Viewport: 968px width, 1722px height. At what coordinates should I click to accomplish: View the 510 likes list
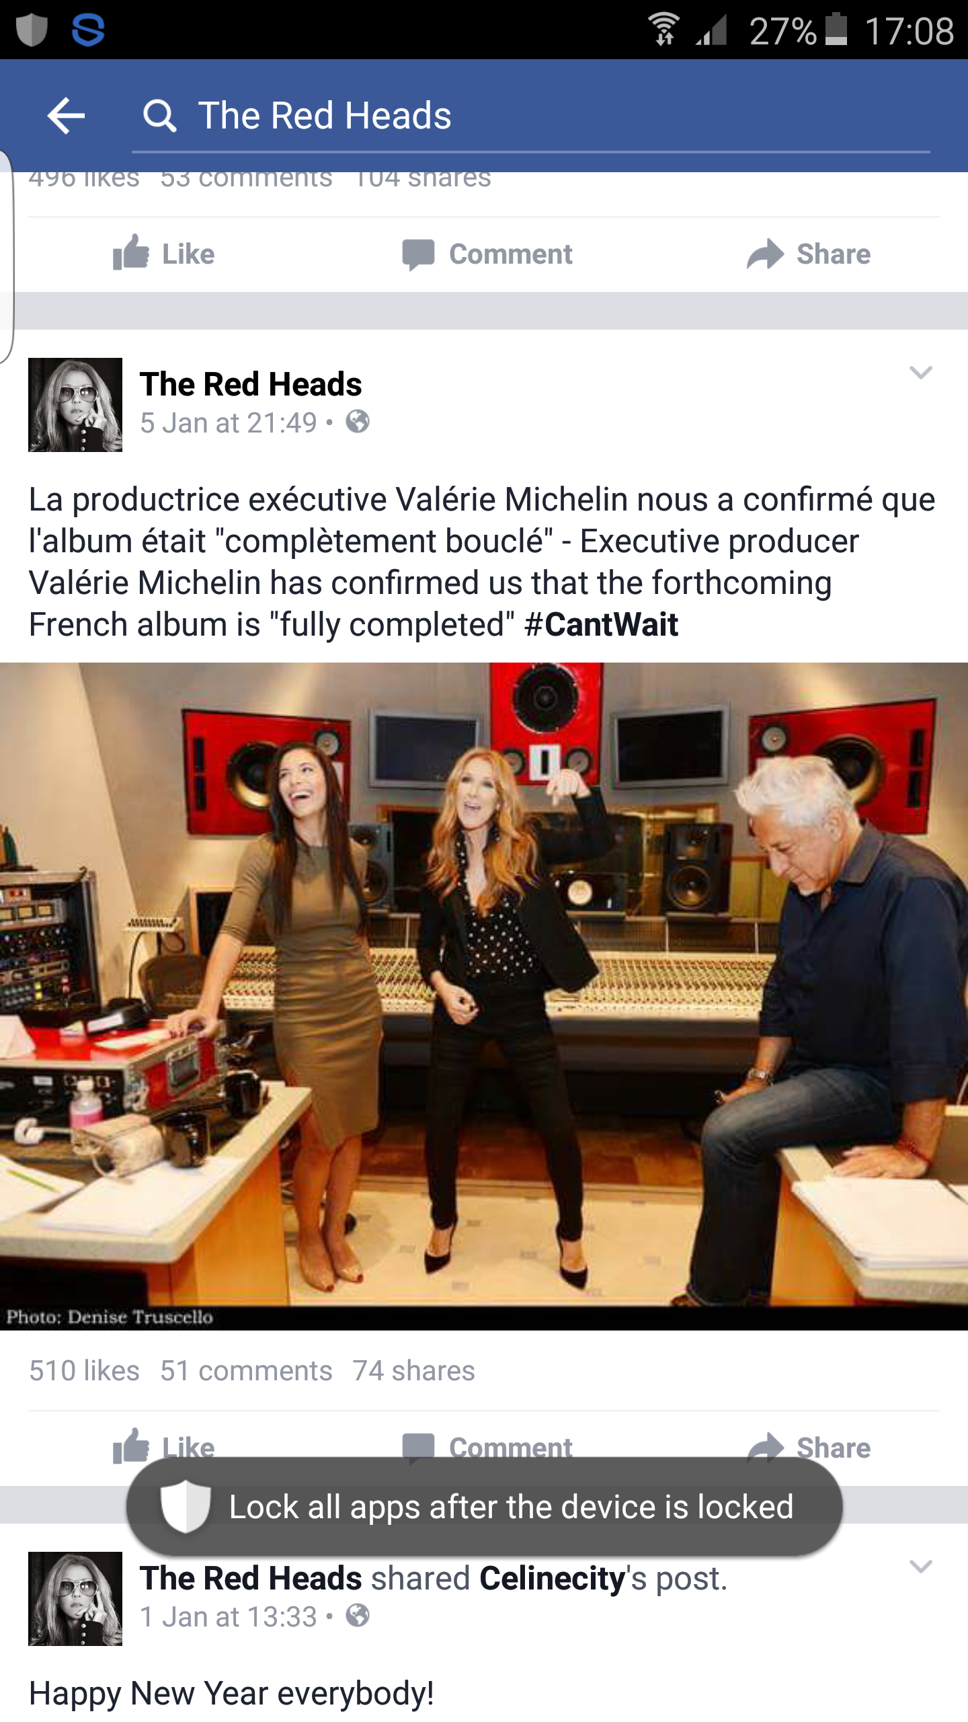[84, 1370]
